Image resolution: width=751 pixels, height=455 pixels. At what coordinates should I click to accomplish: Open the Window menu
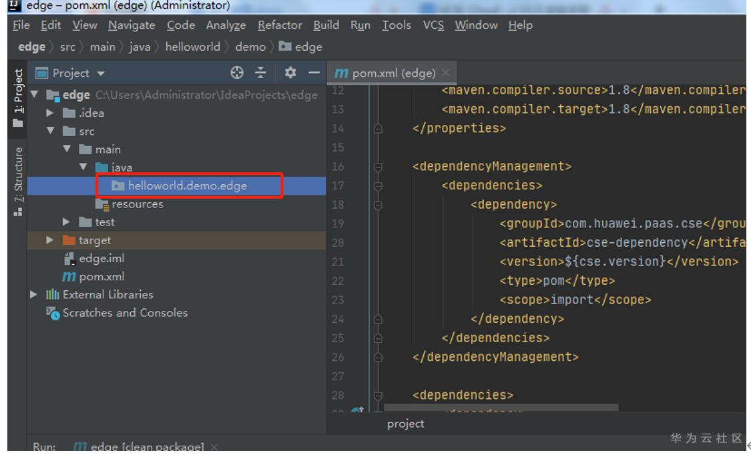[476, 25]
